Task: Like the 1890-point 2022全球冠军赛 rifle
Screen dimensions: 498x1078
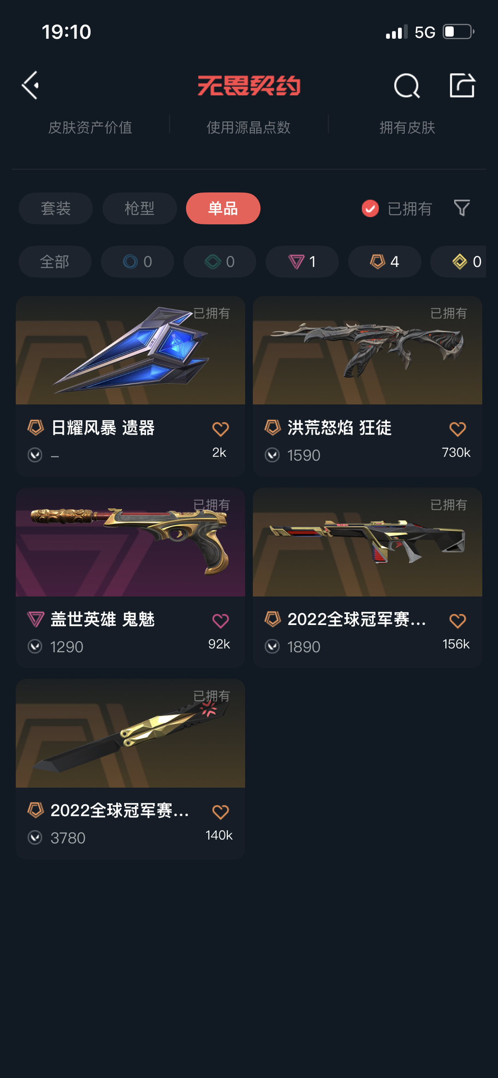Action: [x=457, y=621]
